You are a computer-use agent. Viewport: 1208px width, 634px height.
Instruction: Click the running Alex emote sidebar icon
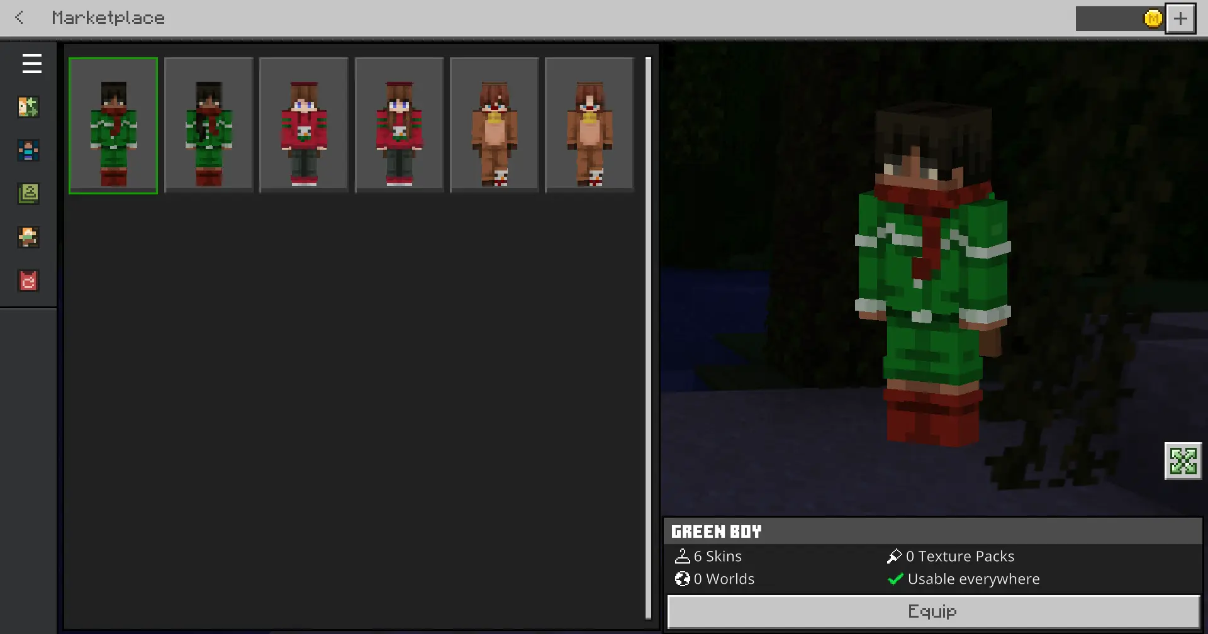[28, 237]
